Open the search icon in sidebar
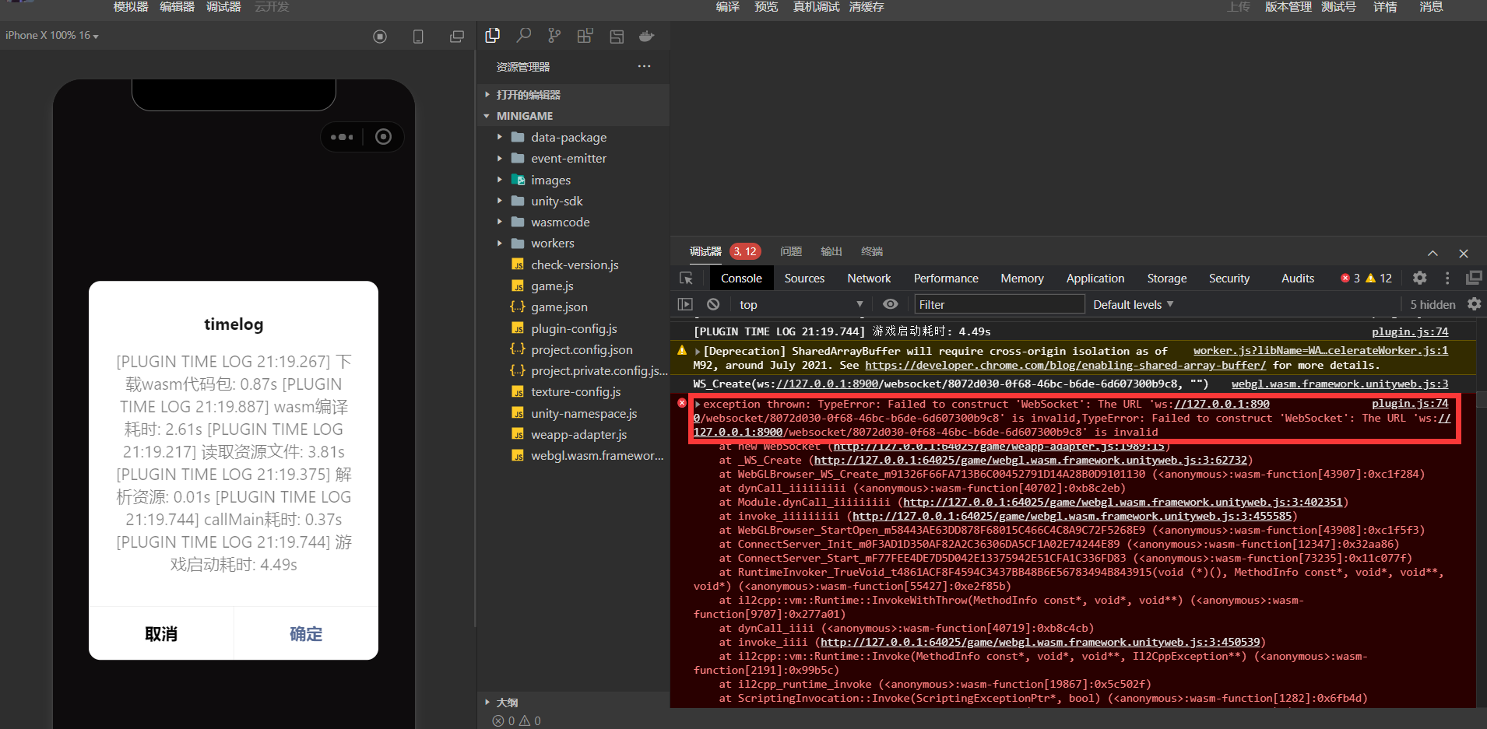This screenshot has width=1487, height=729. 524,36
